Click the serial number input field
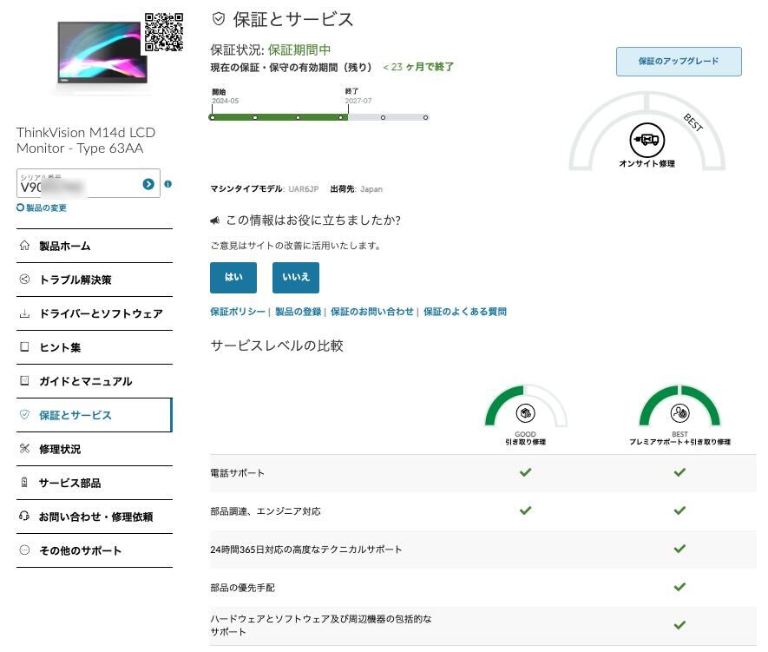 (89, 183)
